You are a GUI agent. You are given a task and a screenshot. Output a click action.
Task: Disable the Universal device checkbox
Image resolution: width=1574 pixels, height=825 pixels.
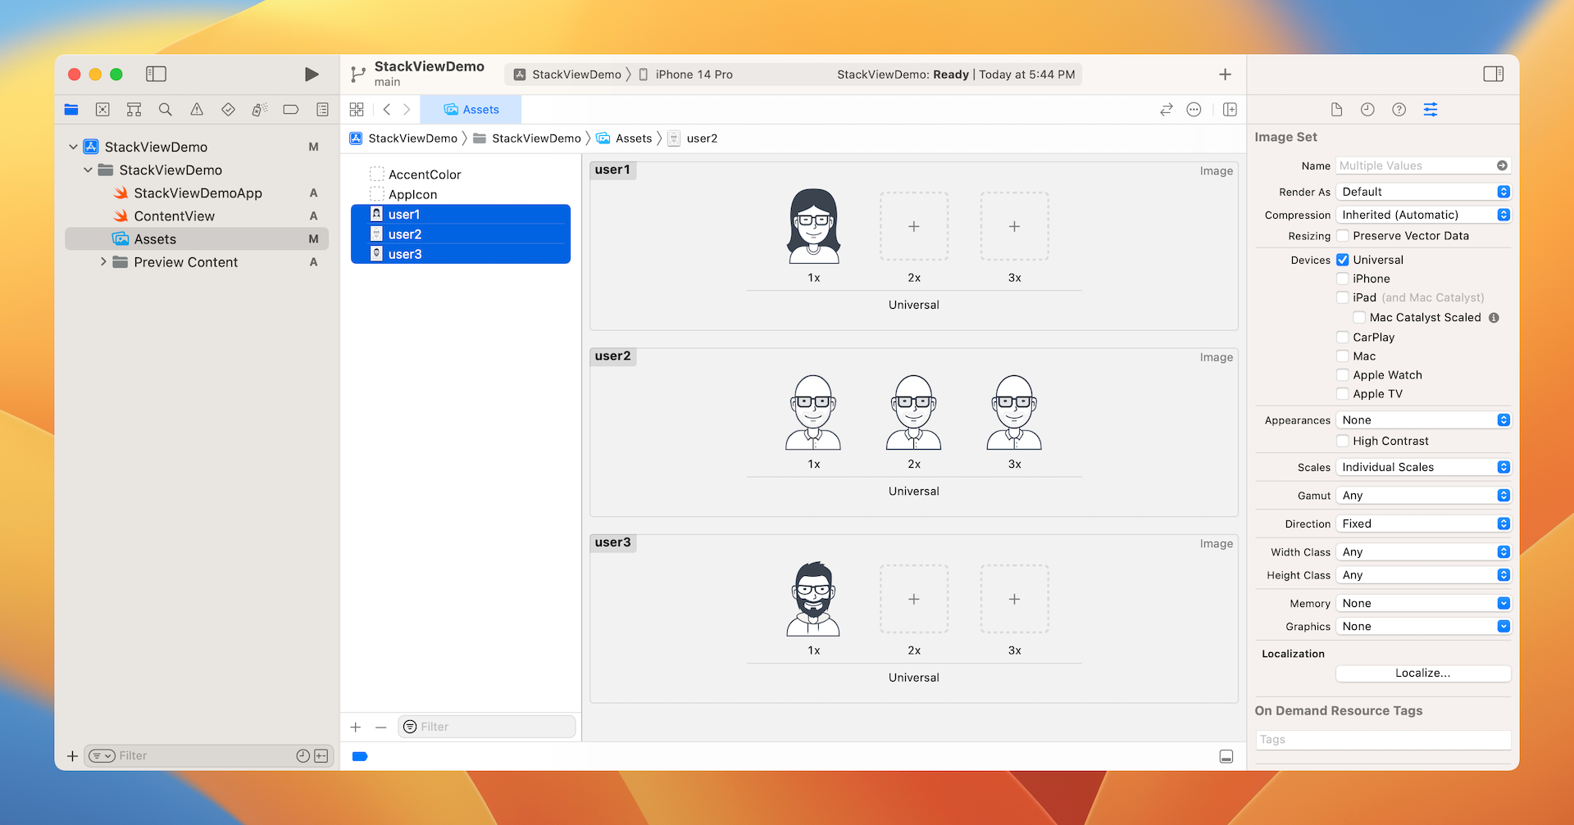(1343, 259)
